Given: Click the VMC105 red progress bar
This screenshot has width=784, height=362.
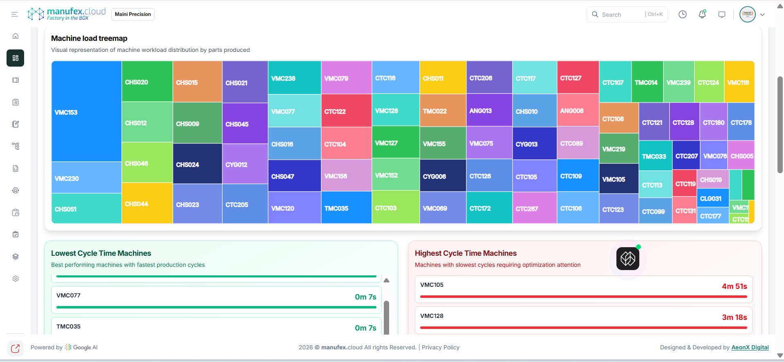Looking at the screenshot, I should pos(584,297).
